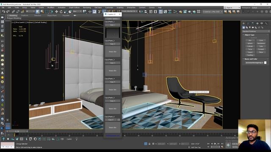Open the Workspaces Default dropdown
This screenshot has height=152, width=271.
[261, 8]
